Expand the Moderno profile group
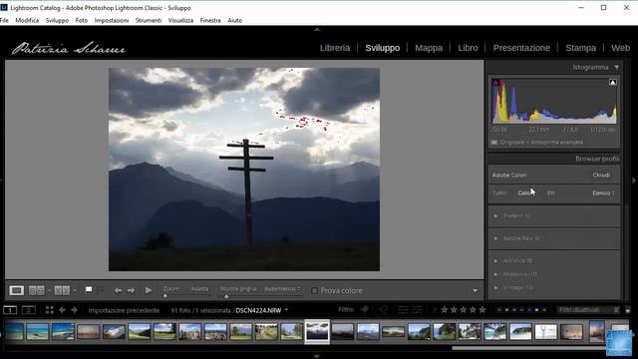 coord(496,274)
